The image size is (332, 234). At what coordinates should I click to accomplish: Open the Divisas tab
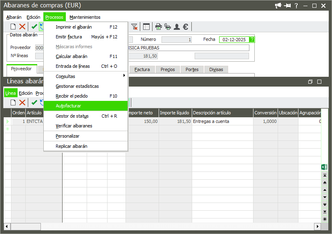point(216,69)
